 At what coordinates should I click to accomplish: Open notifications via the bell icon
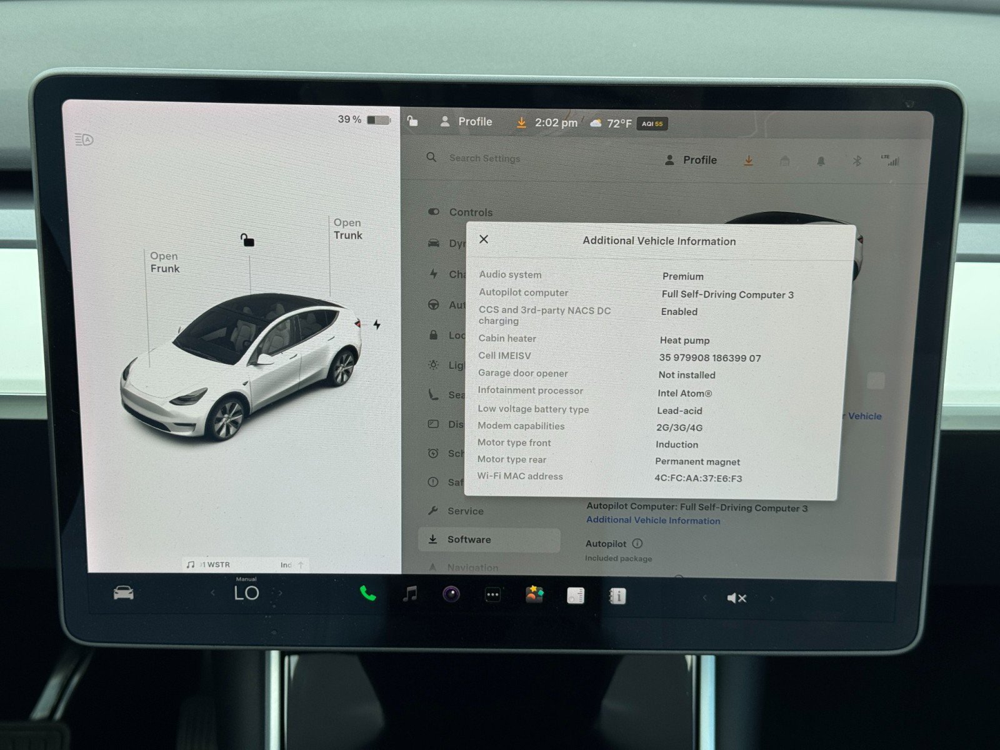[x=821, y=161]
